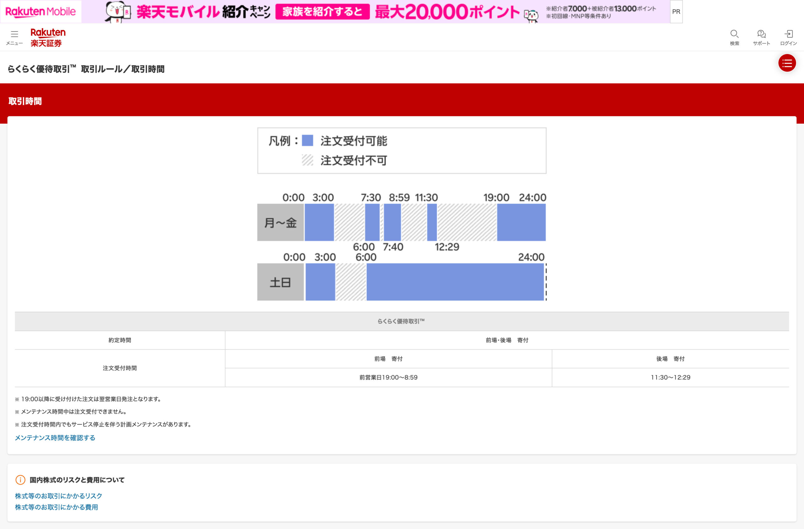Click 前営業日19:00〜8:59 table cell
This screenshot has height=529, width=804.
(388, 377)
